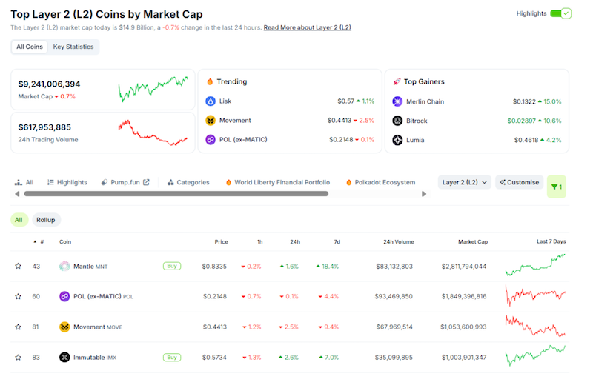Select the Rollup filter chip

coord(46,220)
